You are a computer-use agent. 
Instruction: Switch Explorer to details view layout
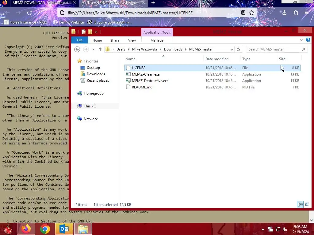click(x=300, y=204)
